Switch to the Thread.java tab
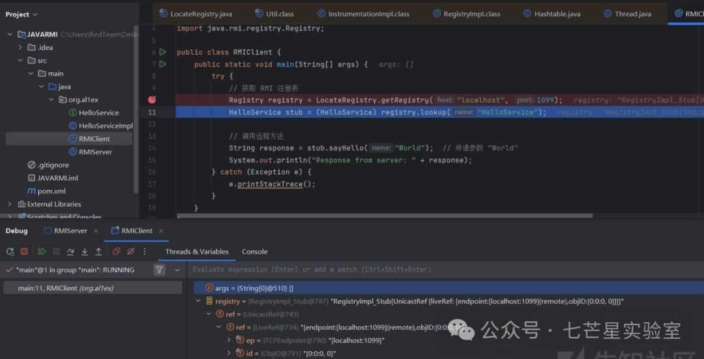The image size is (704, 359). click(627, 14)
